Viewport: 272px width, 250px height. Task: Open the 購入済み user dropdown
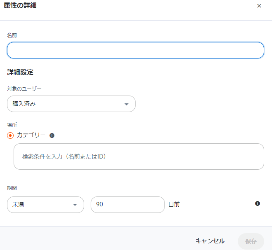click(71, 104)
